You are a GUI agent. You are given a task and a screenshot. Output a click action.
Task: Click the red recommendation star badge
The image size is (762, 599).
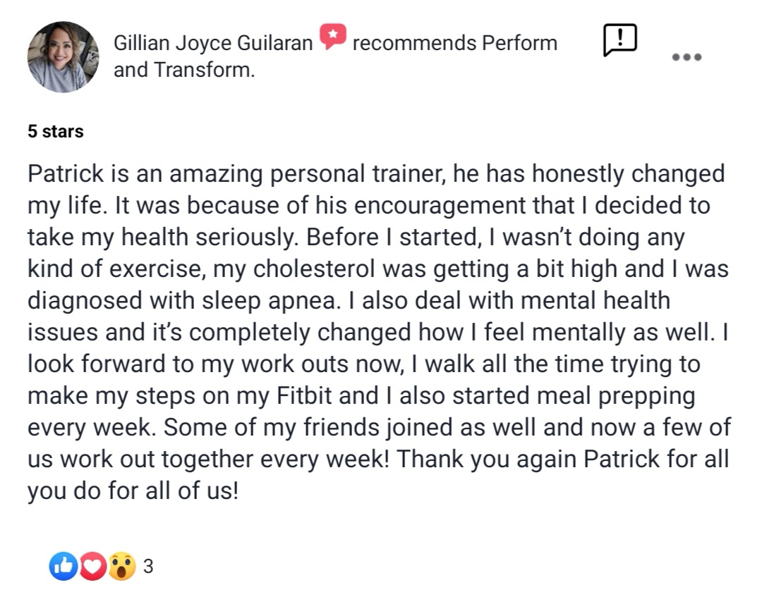point(332,37)
